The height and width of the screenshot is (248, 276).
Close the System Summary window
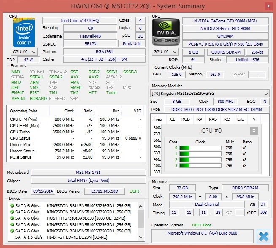pyautogui.click(x=268, y=6)
